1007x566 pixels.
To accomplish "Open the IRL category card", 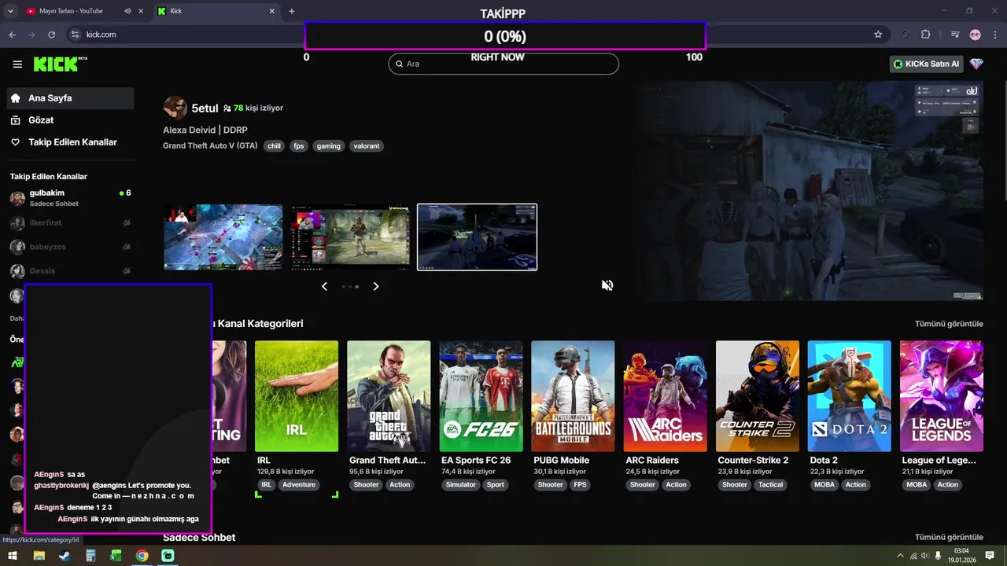I will pos(297,396).
